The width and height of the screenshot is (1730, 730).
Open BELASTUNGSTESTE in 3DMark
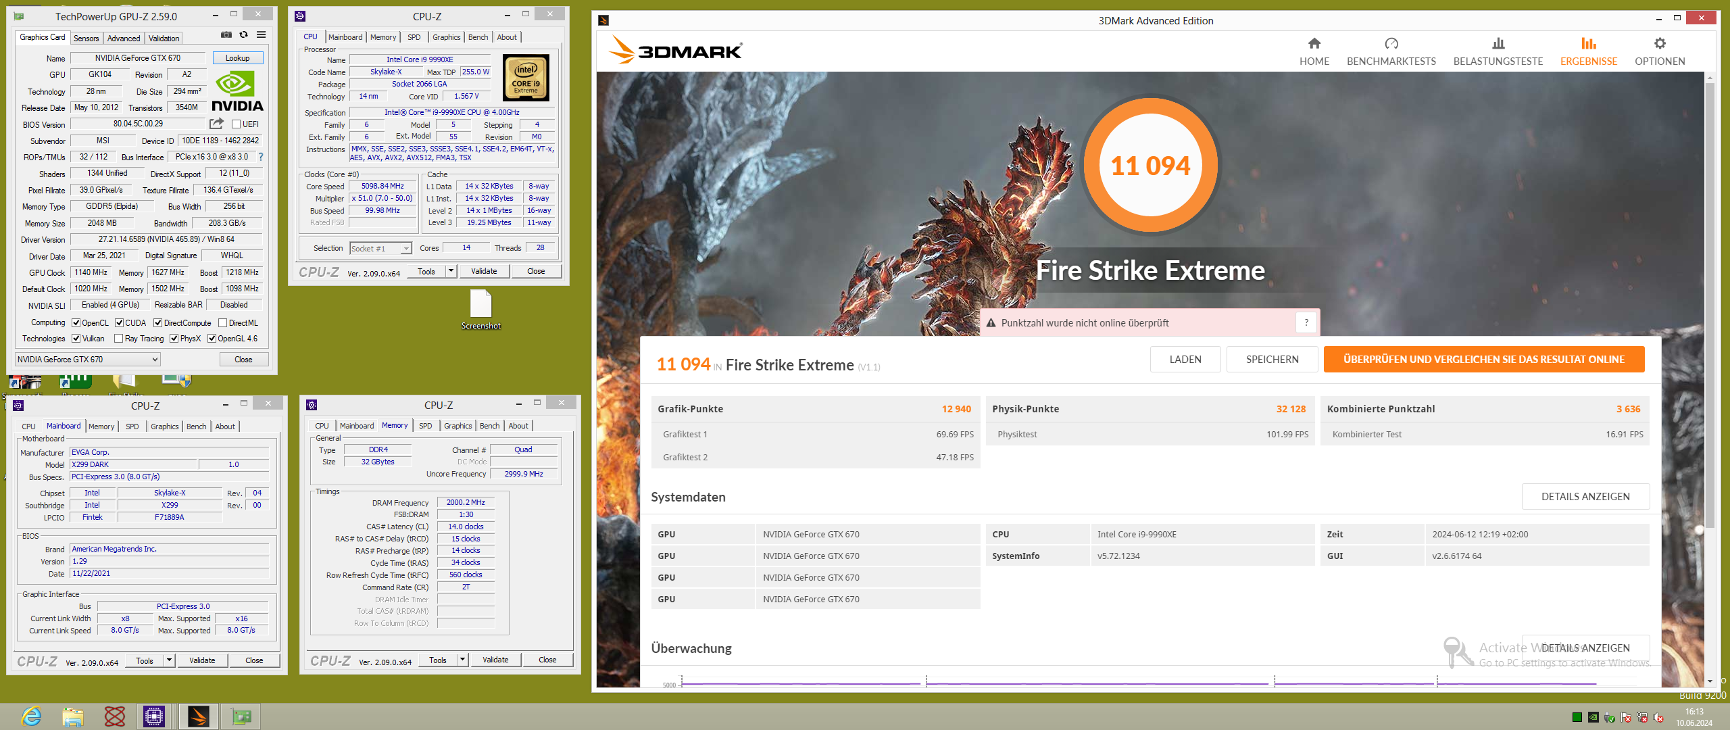[1498, 51]
